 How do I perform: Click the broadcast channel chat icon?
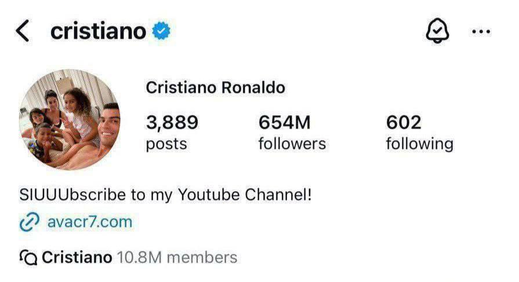click(x=28, y=257)
